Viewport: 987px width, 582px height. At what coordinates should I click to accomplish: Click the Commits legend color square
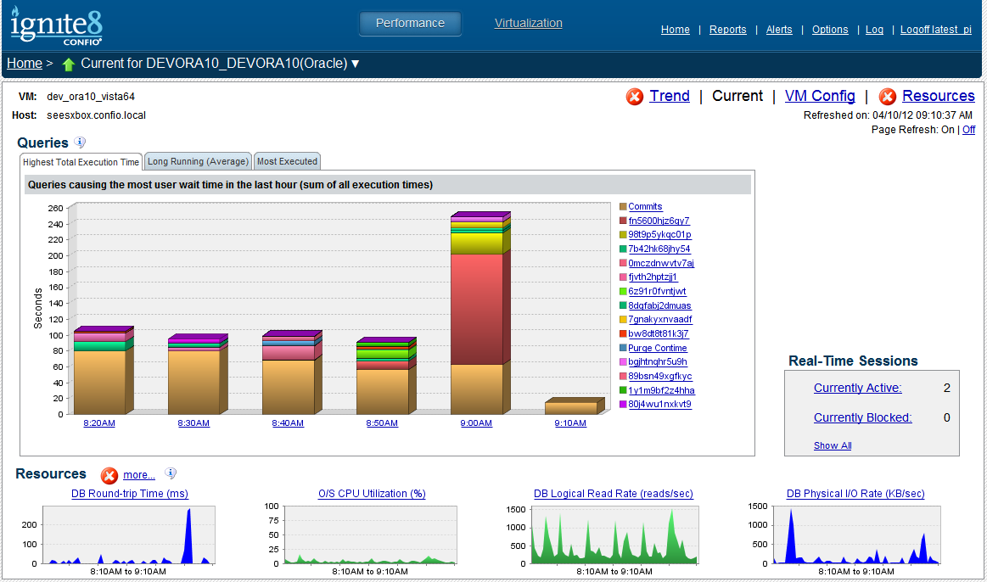pos(623,207)
